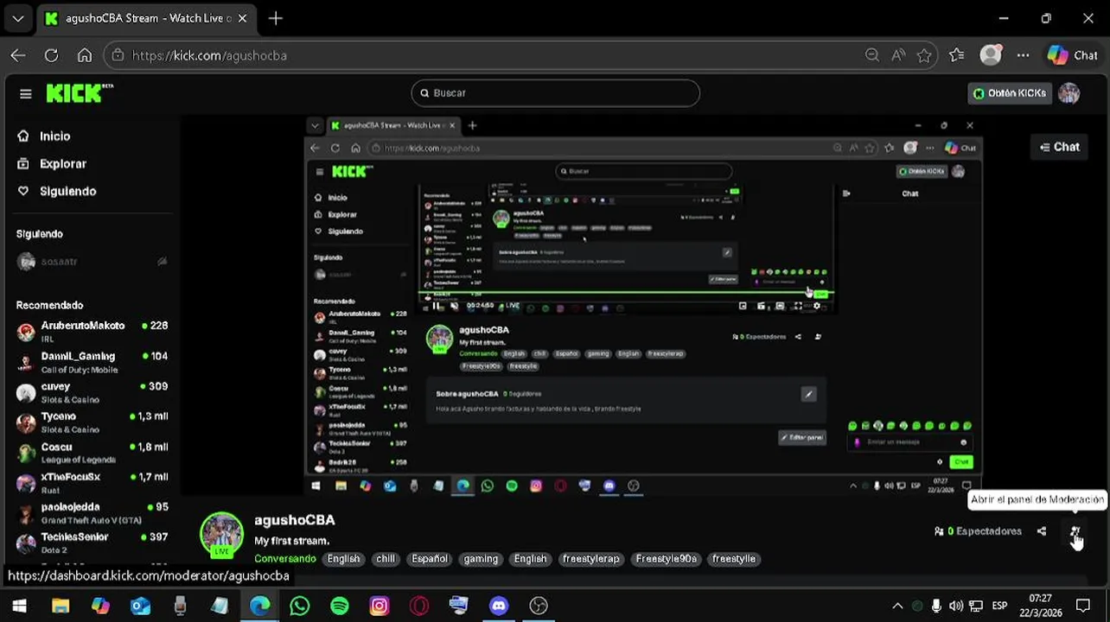Viewport: 1110px width, 622px height.
Task: Select the chill tag
Action: pyautogui.click(x=386, y=559)
